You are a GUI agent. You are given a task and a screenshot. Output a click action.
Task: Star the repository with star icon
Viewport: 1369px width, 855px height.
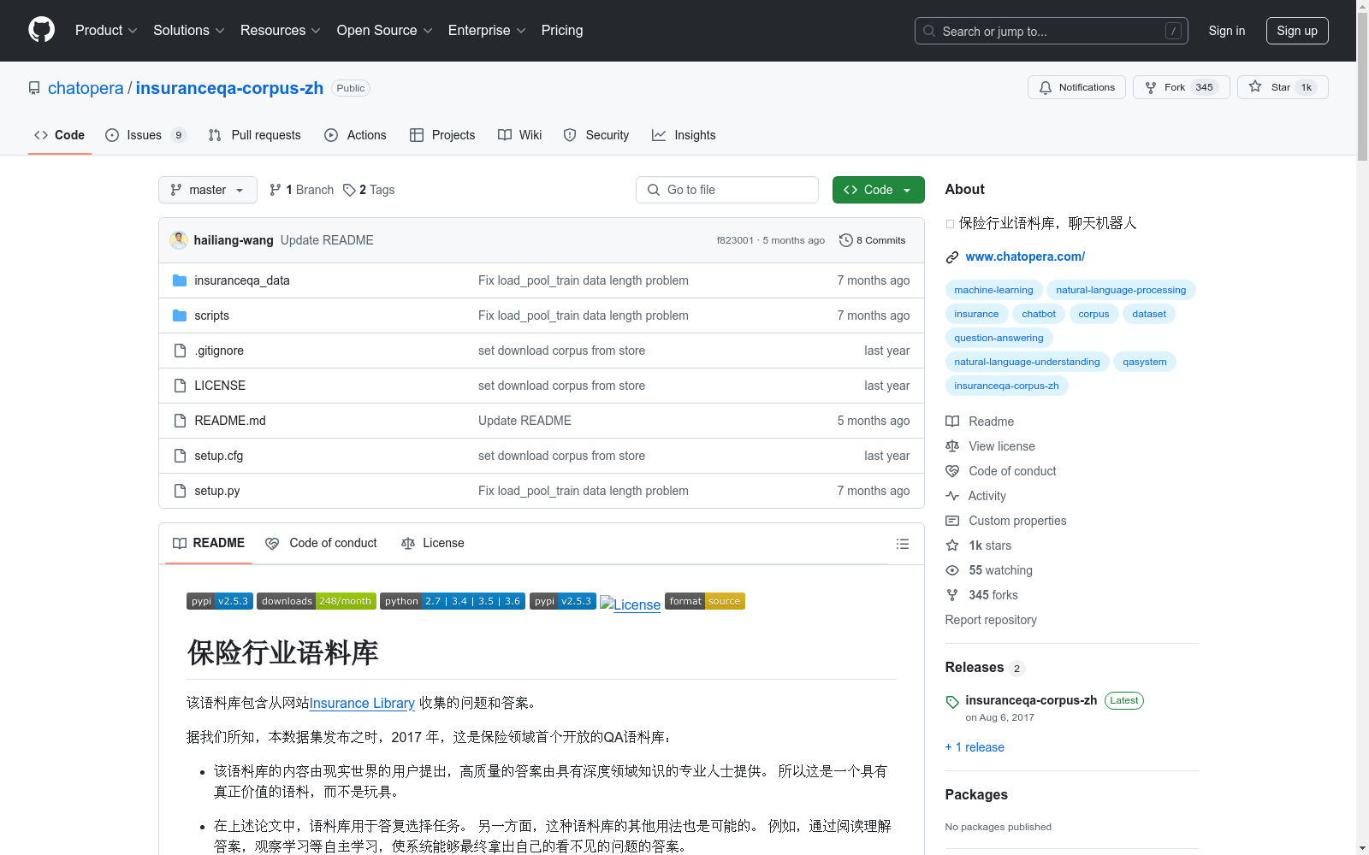(1255, 86)
